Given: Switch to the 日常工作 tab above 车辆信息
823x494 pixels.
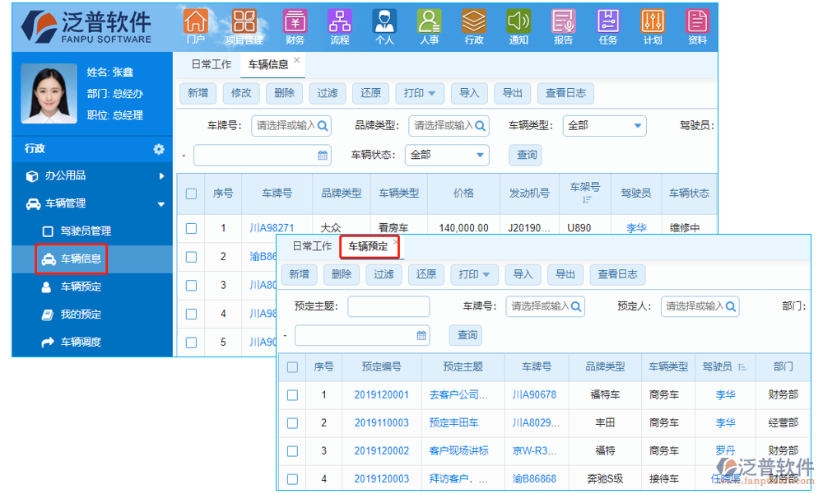Looking at the screenshot, I should tap(212, 64).
